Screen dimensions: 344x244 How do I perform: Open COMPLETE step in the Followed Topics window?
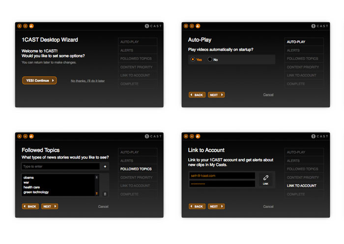(x=138, y=194)
